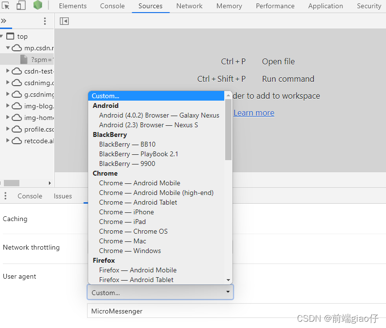
Task: Click the profile.csdn cloud icon
Action: (x=17, y=129)
